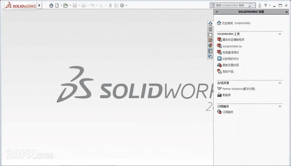Select the Design Library tab icon
This screenshot has width=291, height=166.
[x=210, y=29]
